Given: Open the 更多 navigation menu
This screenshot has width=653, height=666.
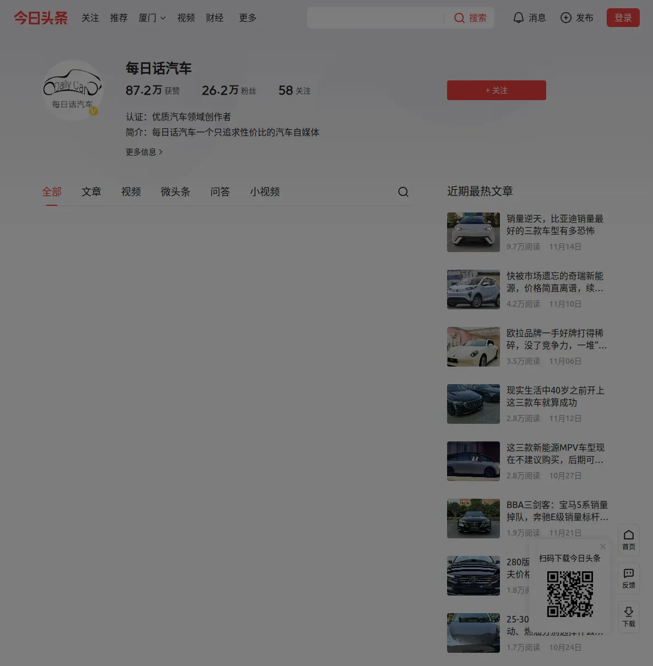Looking at the screenshot, I should (248, 18).
